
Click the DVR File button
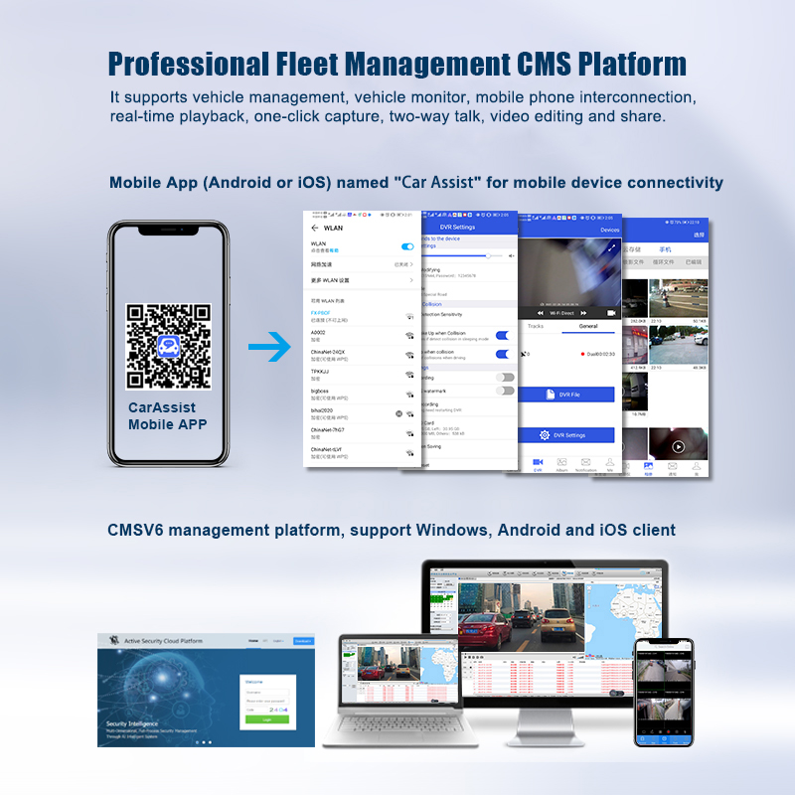[565, 394]
